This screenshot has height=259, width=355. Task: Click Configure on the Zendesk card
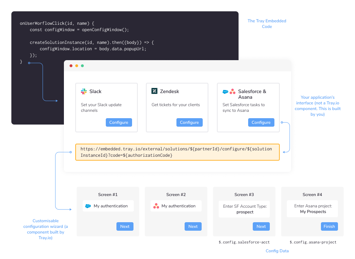point(189,122)
